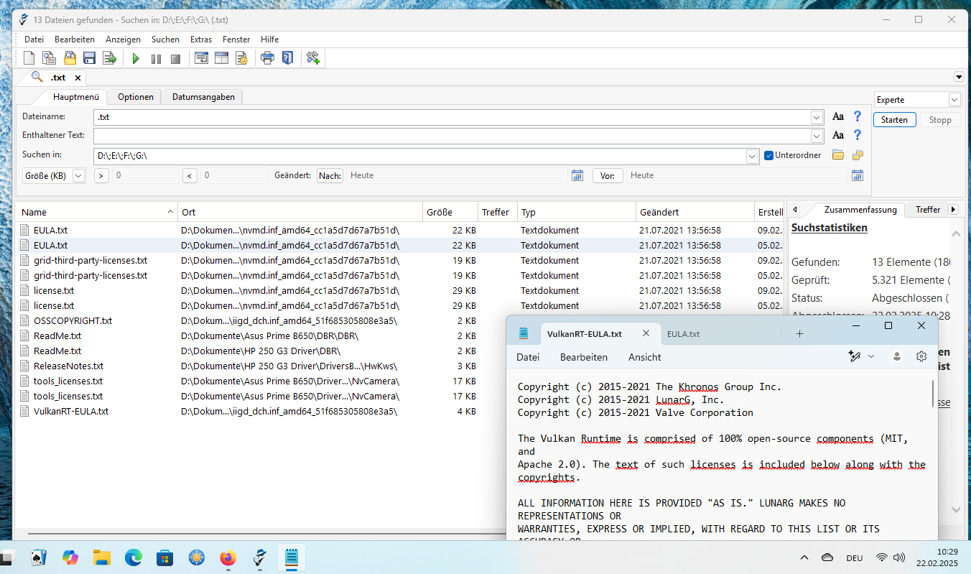971x574 pixels.
Task: Open the search tab list dropdown arrow
Action: tap(959, 77)
